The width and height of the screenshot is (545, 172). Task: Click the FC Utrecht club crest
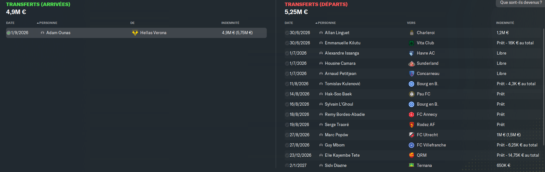pos(411,135)
